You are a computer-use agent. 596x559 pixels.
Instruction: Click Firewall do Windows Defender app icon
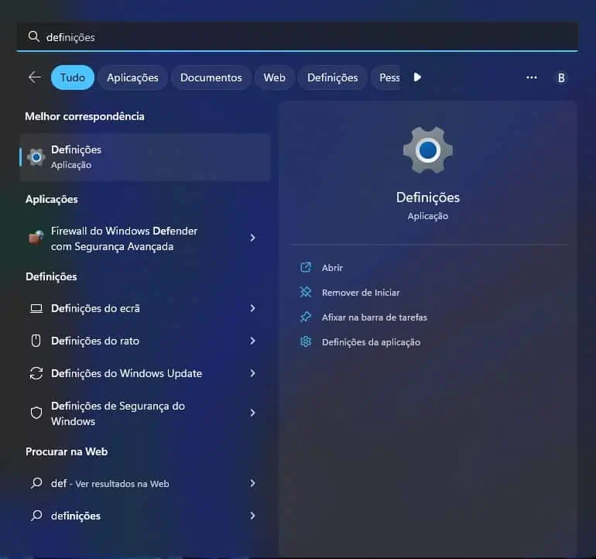tap(36, 238)
